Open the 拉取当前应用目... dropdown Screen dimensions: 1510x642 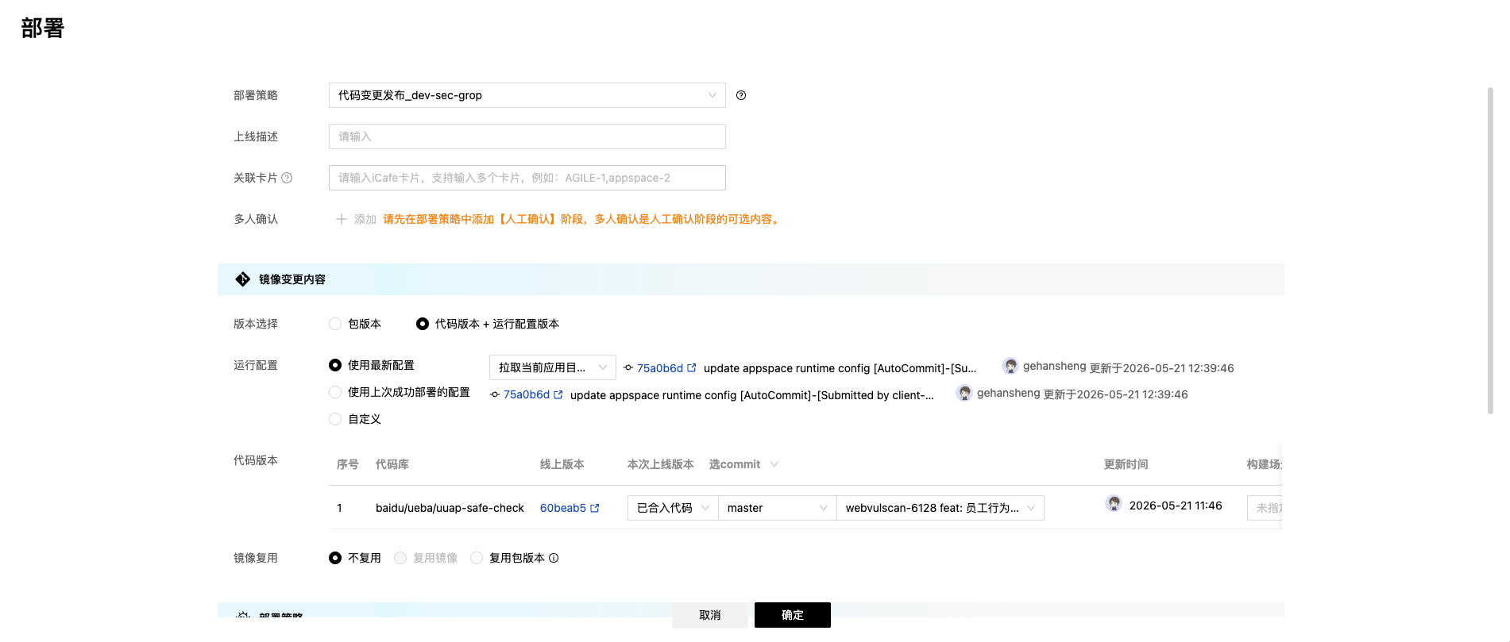[x=553, y=367]
